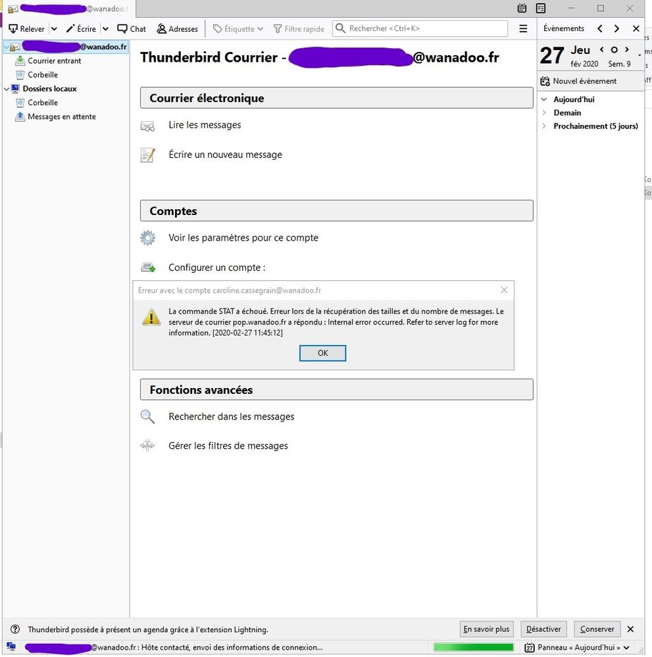The image size is (652, 657).
Task: Close the error dialog with X
Action: [x=504, y=290]
